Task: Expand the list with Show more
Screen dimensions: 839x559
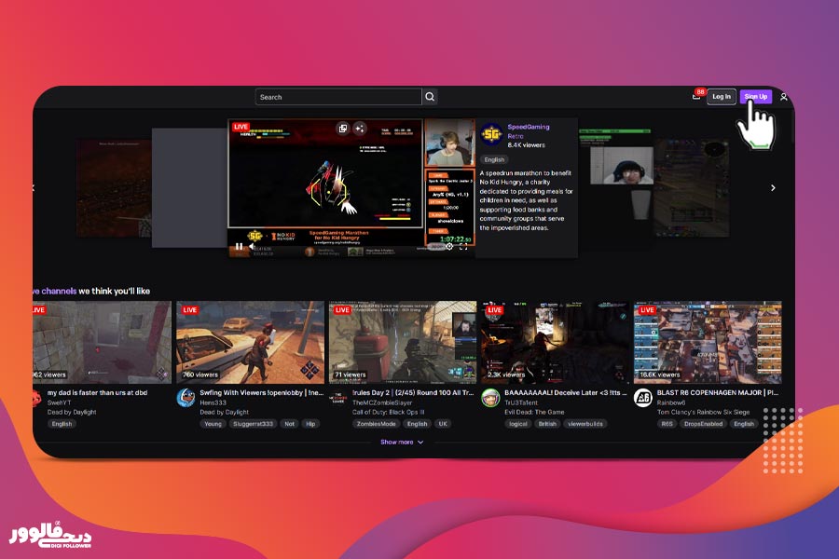Action: [x=401, y=443]
